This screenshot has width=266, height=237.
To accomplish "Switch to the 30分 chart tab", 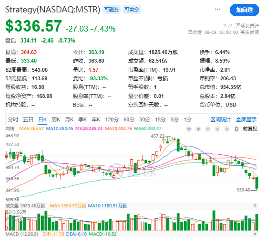I will tap(145, 119).
